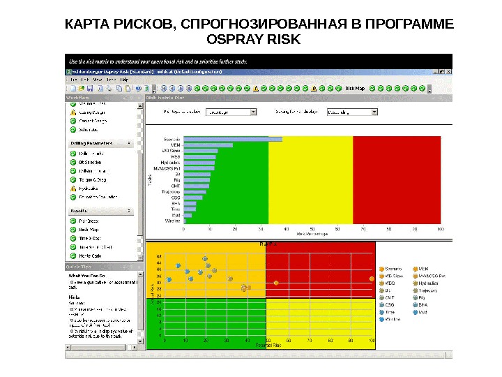The image size is (502, 377).
Task: Open the Torque & Drag workflow step
Action: (x=88, y=180)
